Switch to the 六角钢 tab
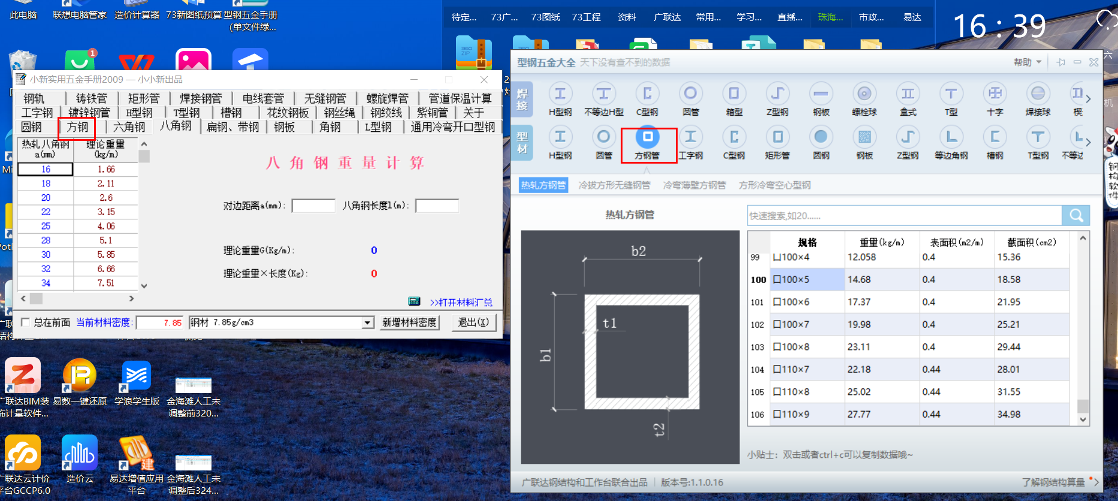This screenshot has width=1118, height=501. [129, 127]
